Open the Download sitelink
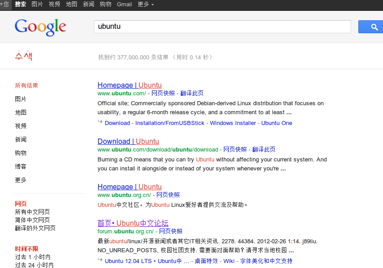 coord(117,123)
